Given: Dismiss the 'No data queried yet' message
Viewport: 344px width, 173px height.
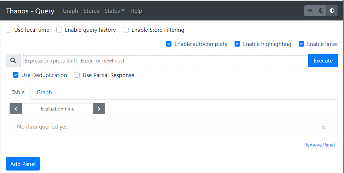Looking at the screenshot, I should pyautogui.click(x=323, y=127).
